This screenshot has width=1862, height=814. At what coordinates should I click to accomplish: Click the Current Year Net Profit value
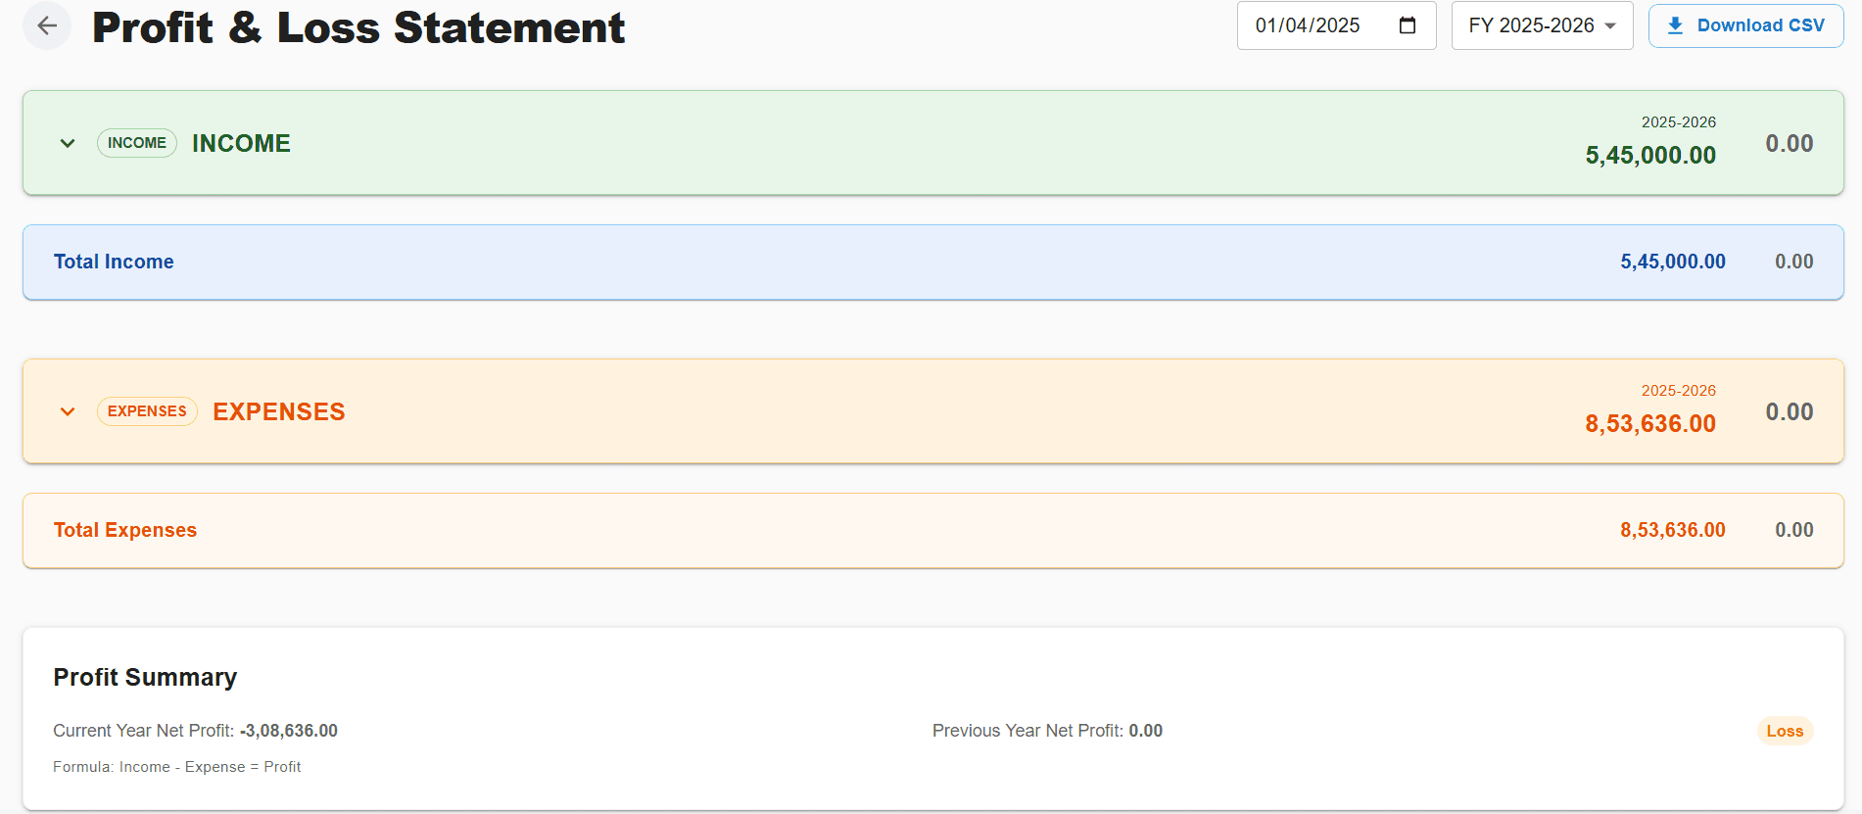289,731
